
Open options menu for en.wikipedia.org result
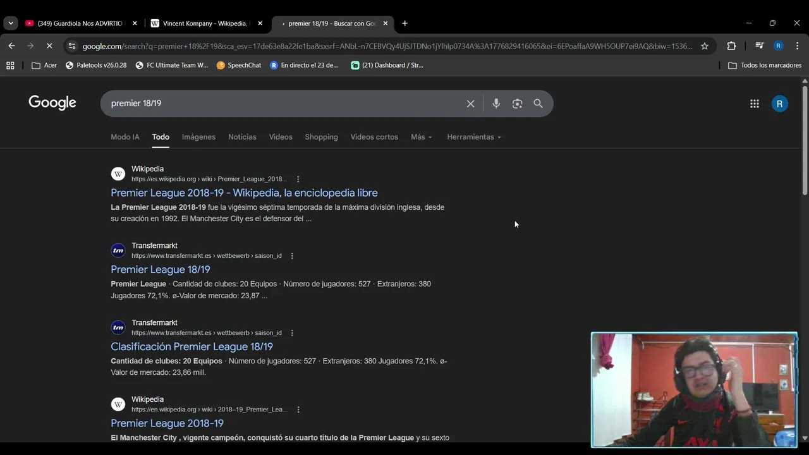(298, 409)
